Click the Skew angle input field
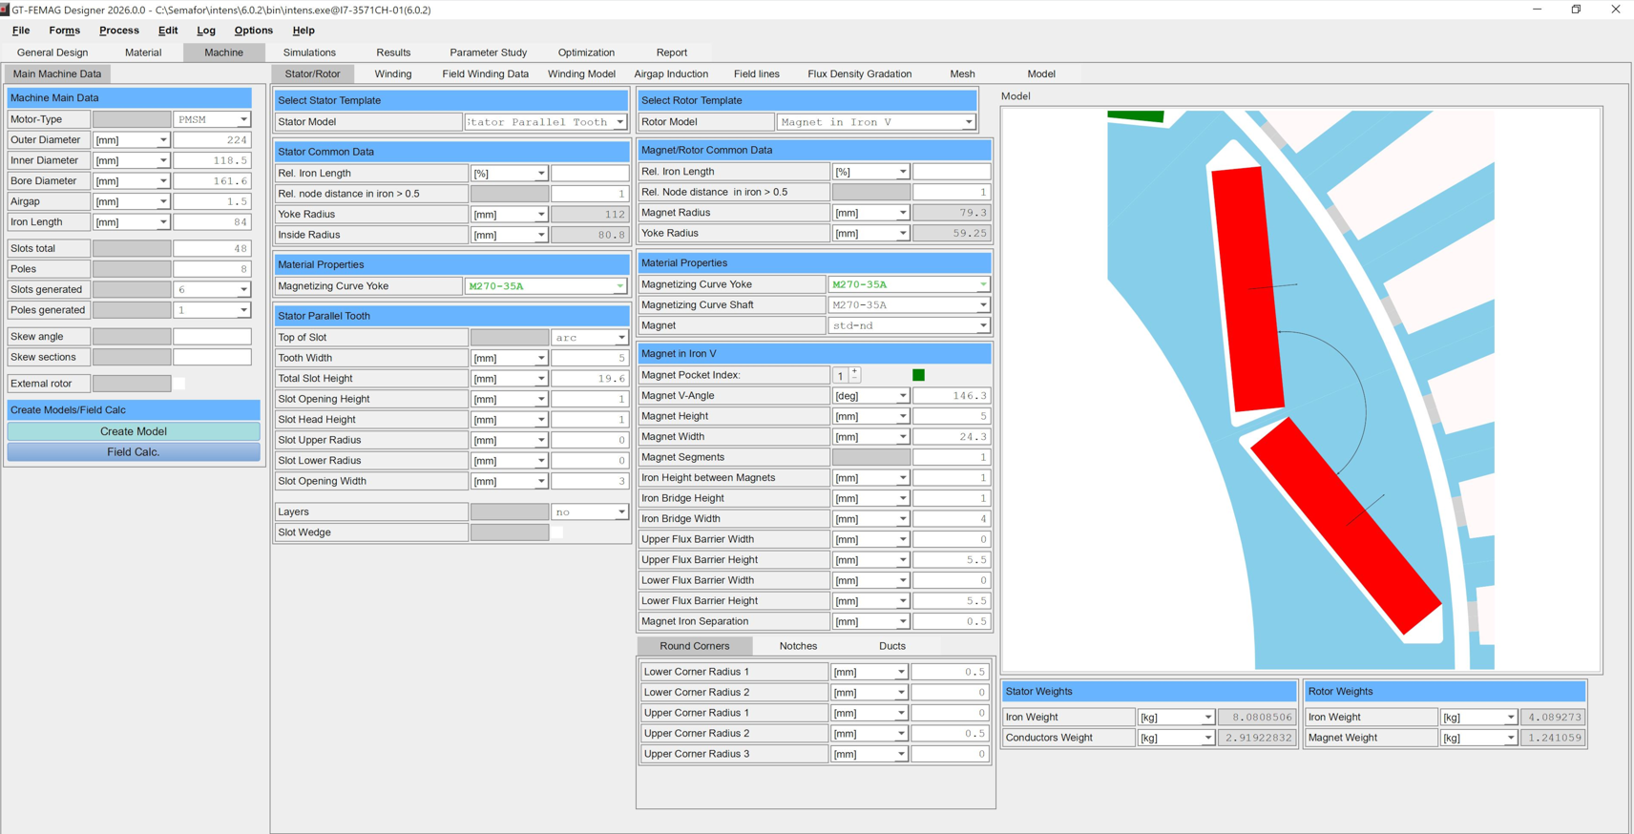 (x=212, y=337)
